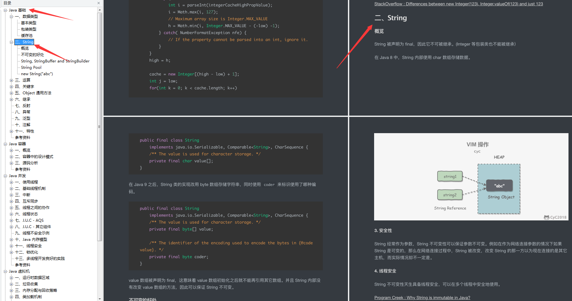The height and width of the screenshot is (301, 572).
Task: Expand "七、J.U.C - AQS" under Java 并发
Action: [x=11, y=220]
